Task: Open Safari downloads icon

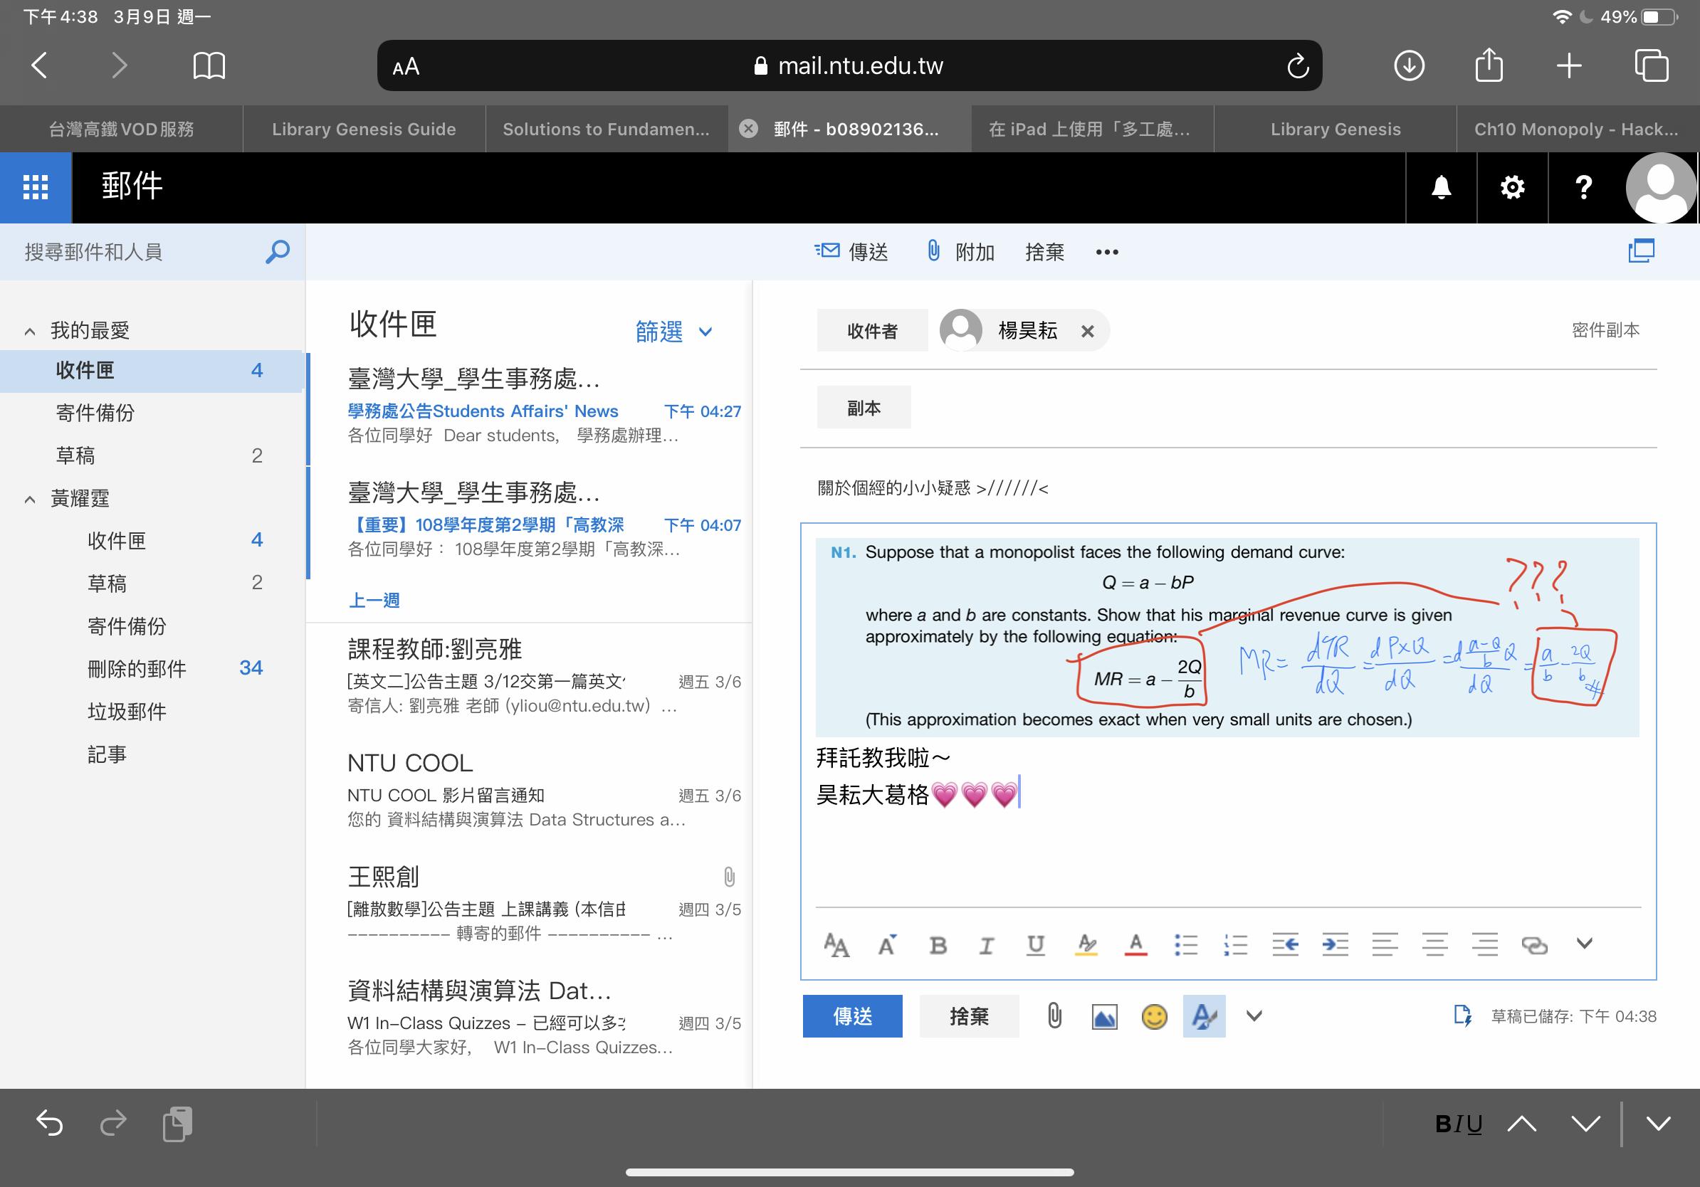Action: (1409, 65)
